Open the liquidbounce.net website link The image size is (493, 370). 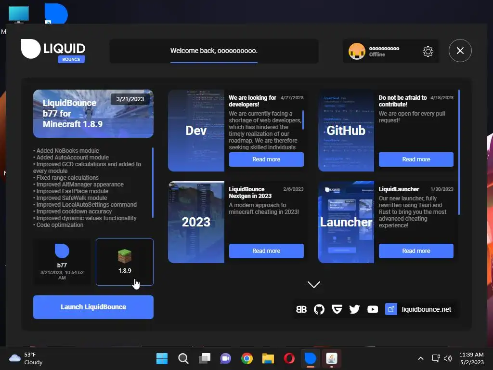point(427,309)
